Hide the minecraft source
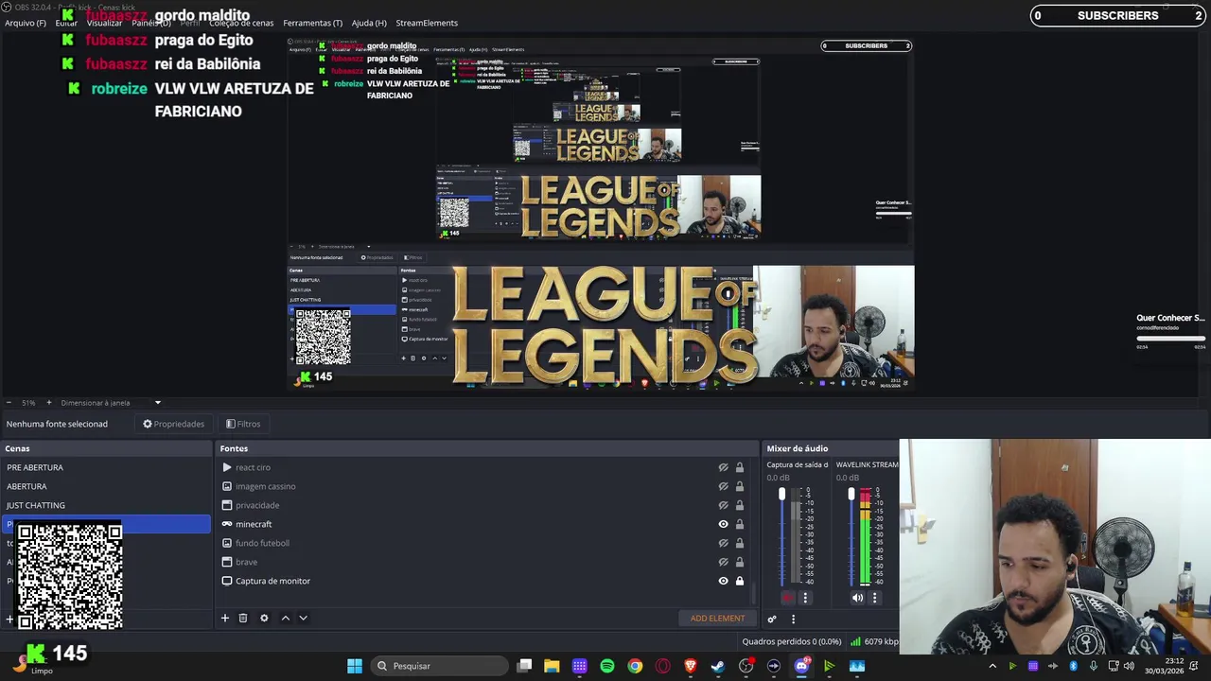Screen dimensions: 1211x681 click(x=723, y=524)
